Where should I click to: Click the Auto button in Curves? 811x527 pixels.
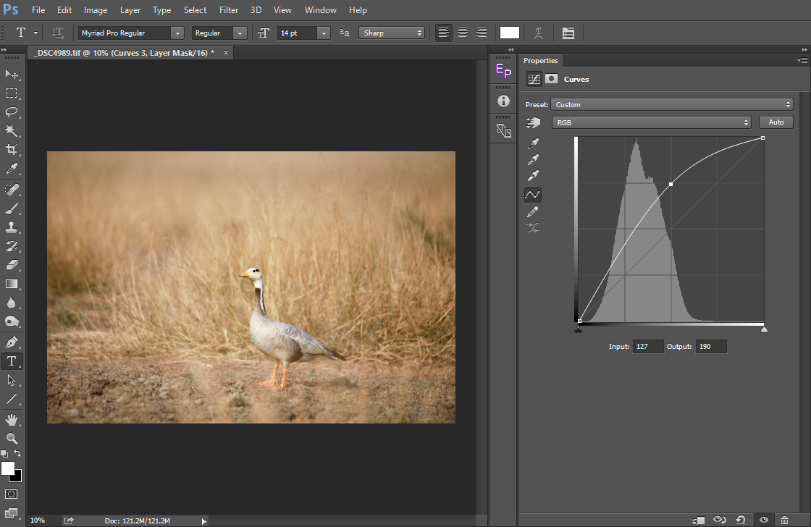coord(776,122)
